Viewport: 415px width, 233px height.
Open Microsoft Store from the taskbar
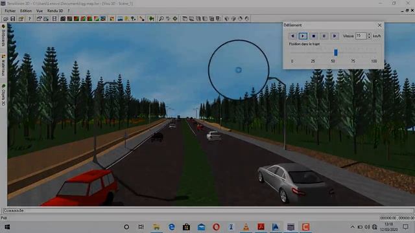pos(186,227)
